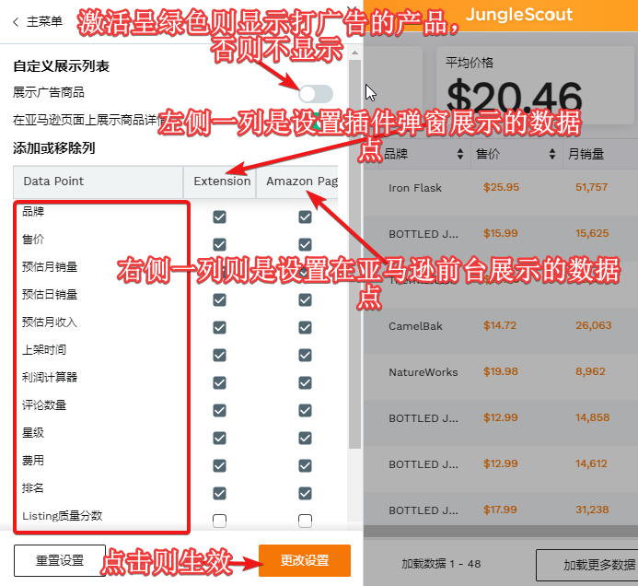Uncheck the Extension checkbox for 排名
638x586 pixels.
(219, 493)
